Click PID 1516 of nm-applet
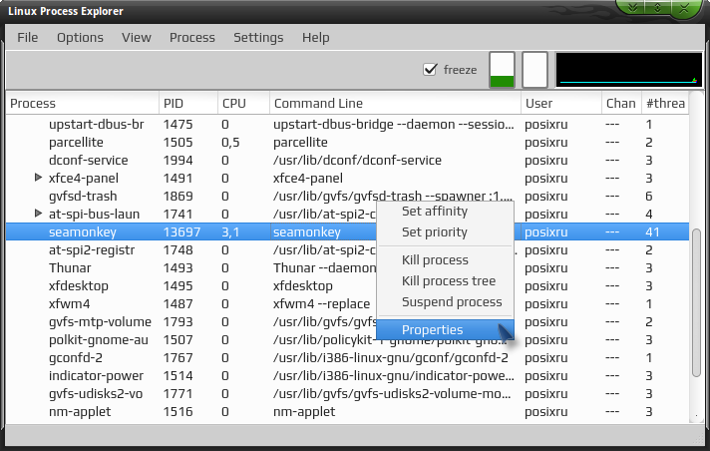710x451 pixels. [177, 411]
